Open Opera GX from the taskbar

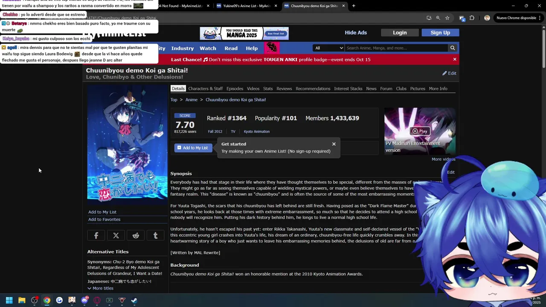pyautogui.click(x=97, y=300)
